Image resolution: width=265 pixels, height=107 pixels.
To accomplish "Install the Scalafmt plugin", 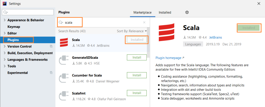I will (x=137, y=93).
